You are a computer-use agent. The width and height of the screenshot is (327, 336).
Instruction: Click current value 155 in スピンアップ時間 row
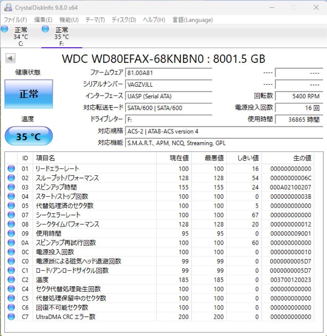(183, 187)
